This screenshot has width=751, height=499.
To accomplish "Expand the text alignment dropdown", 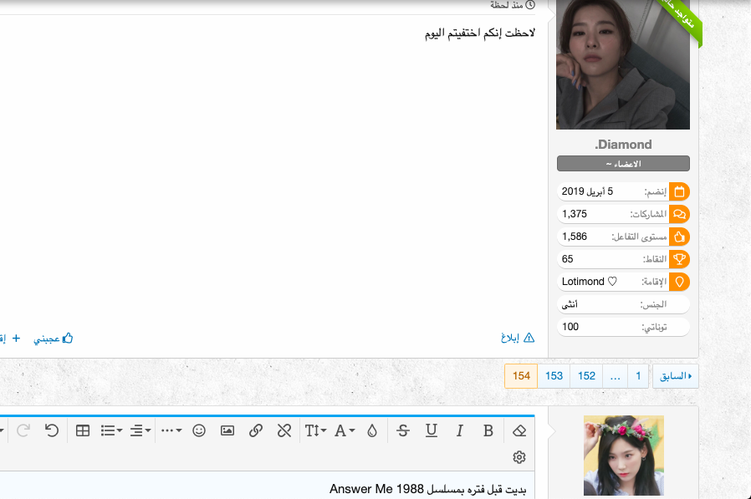I will tap(140, 430).
